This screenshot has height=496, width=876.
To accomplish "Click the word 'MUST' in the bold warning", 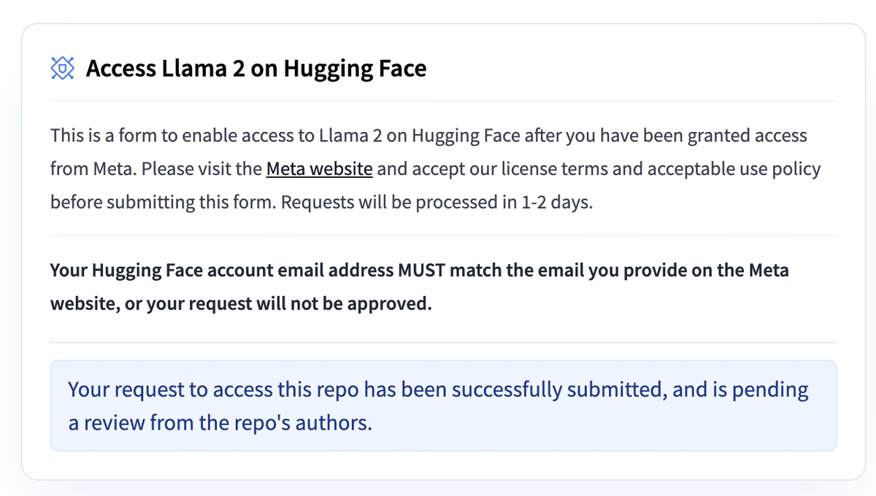I will 421,271.
